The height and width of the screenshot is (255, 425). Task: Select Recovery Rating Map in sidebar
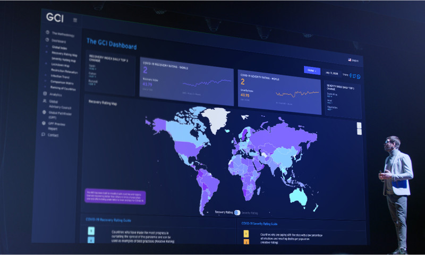tap(64, 54)
